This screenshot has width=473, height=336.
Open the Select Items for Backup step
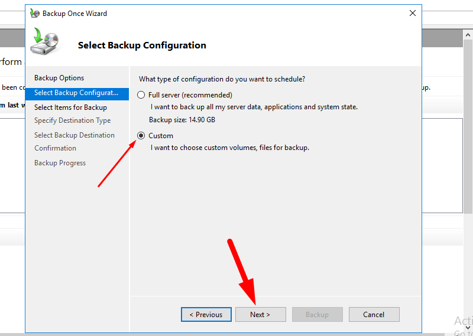point(70,107)
